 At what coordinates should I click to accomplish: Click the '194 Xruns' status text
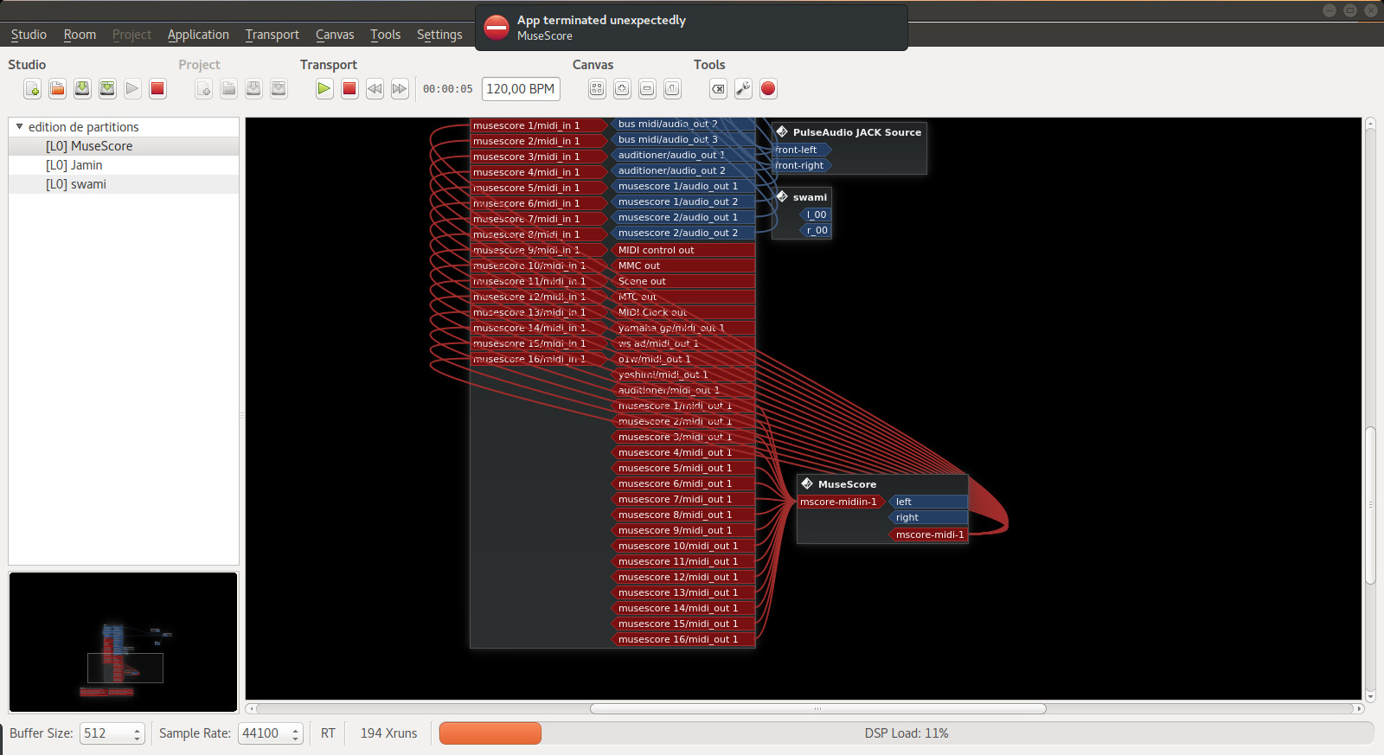(x=388, y=733)
